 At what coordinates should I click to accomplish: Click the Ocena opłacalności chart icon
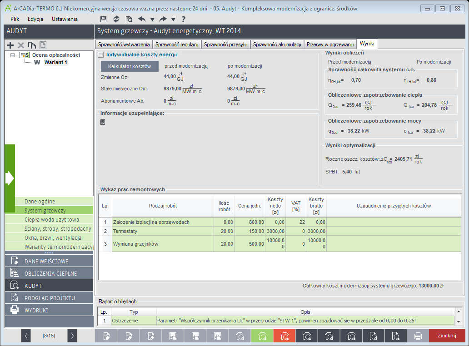pyautogui.click(x=25, y=55)
